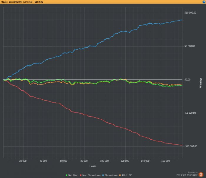Toggle the Net Won series label
The image size is (206, 178).
(73, 175)
